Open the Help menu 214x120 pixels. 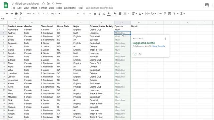pyautogui.click(x=80, y=8)
